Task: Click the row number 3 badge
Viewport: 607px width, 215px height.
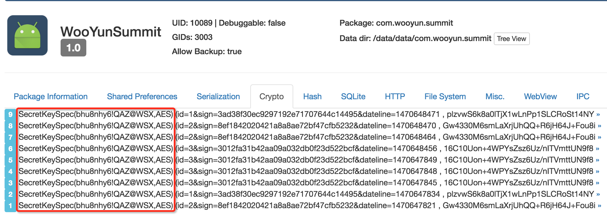Action: coord(11,183)
